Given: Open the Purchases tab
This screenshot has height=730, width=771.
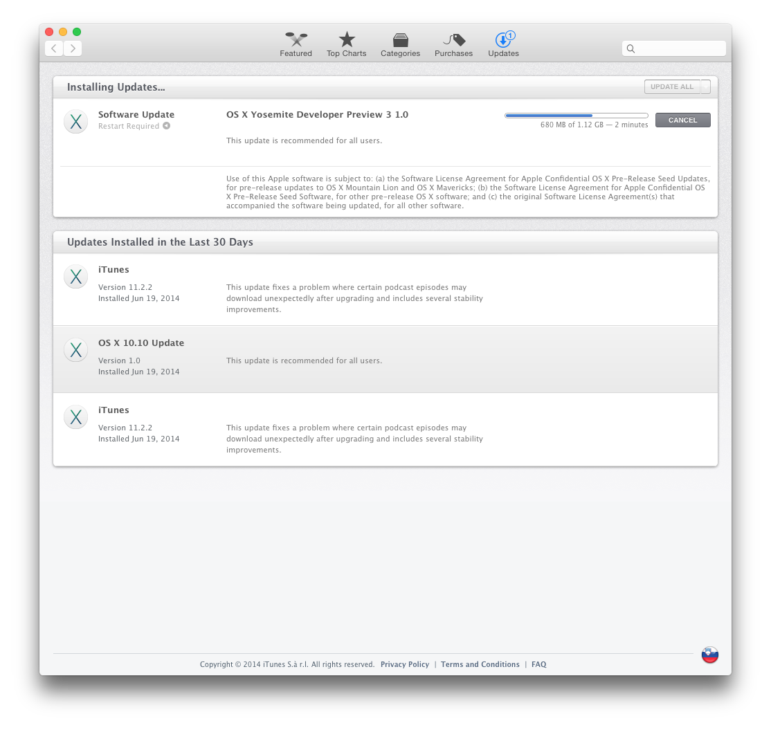Looking at the screenshot, I should tap(453, 44).
